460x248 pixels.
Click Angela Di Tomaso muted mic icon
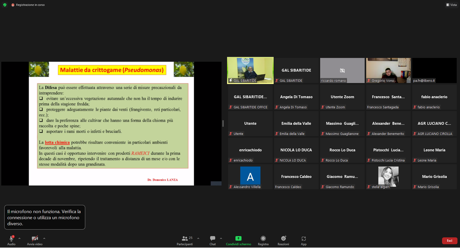pyautogui.click(x=277, y=107)
